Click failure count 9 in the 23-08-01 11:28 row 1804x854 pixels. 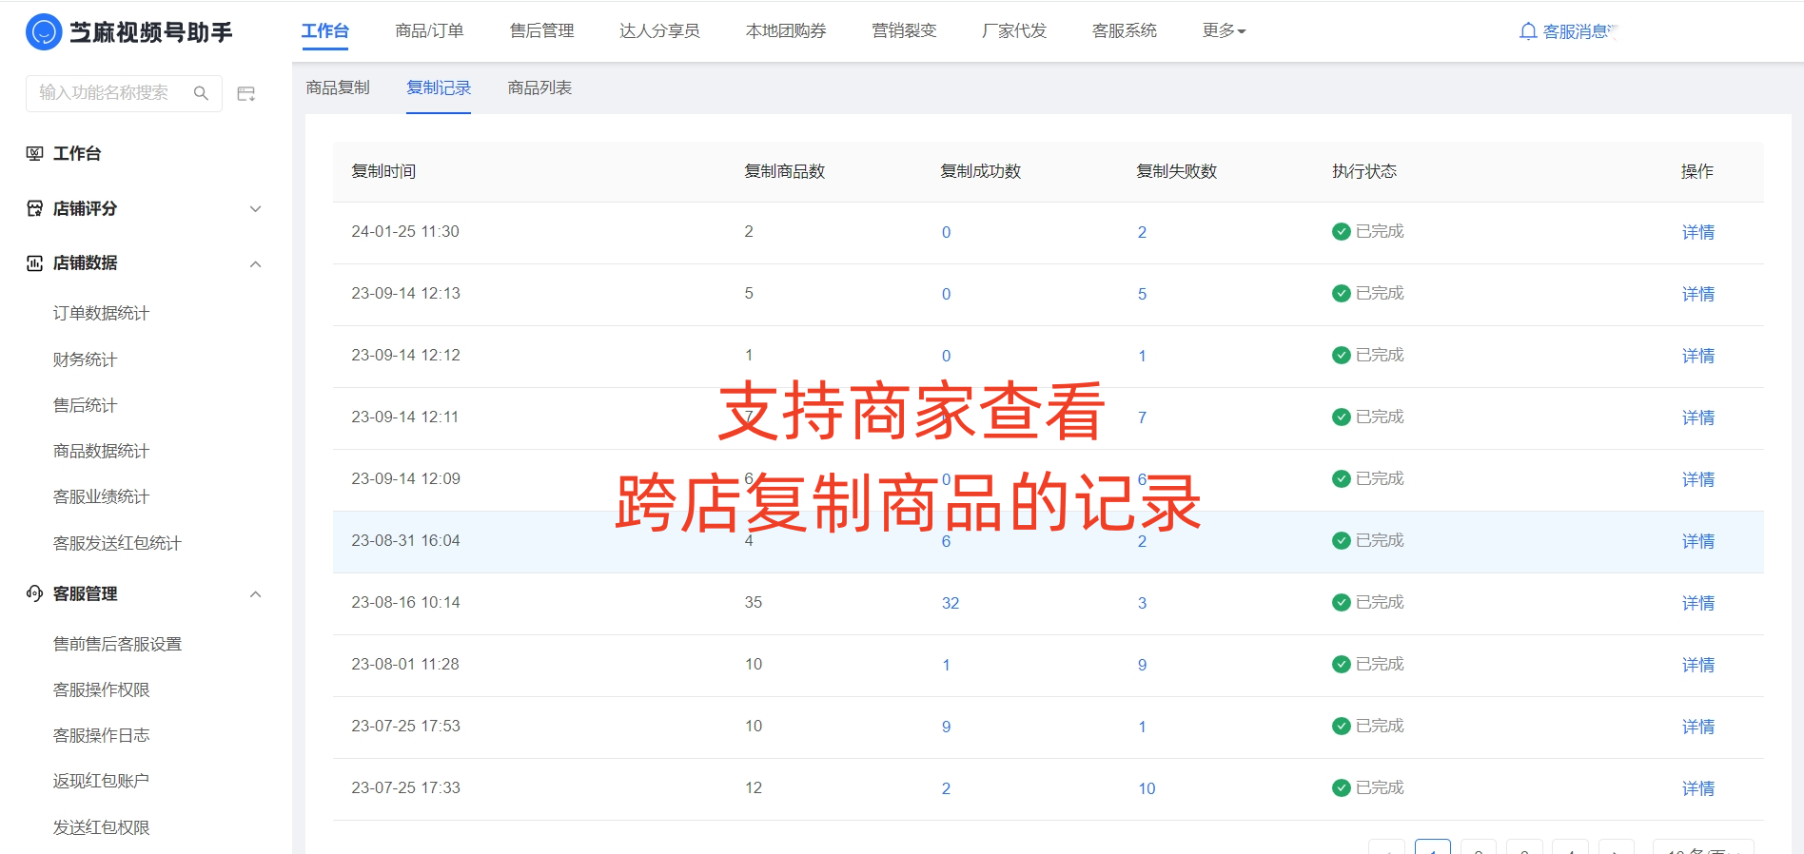click(x=1142, y=665)
